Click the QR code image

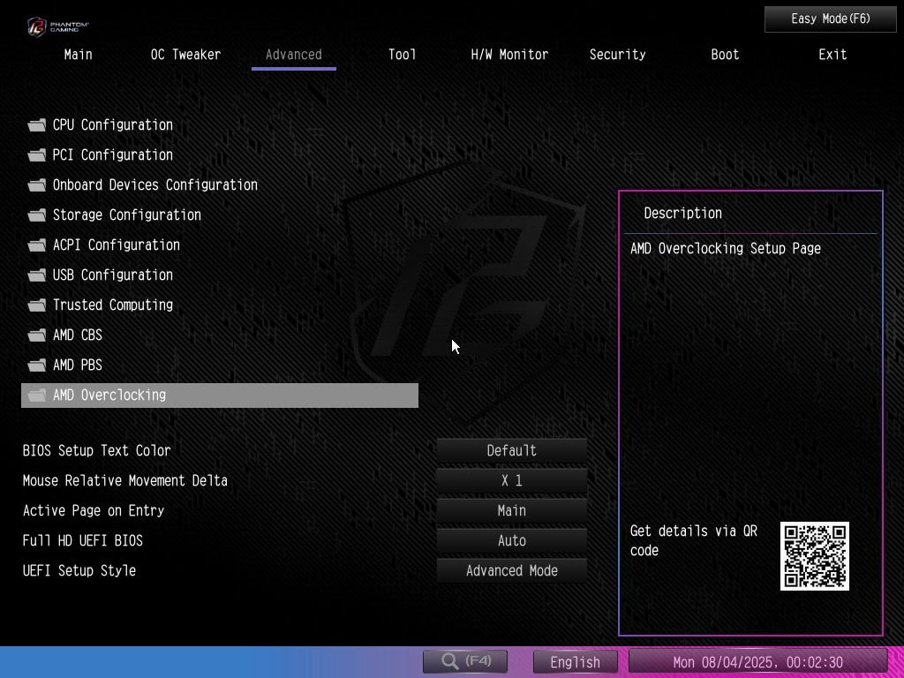click(814, 556)
